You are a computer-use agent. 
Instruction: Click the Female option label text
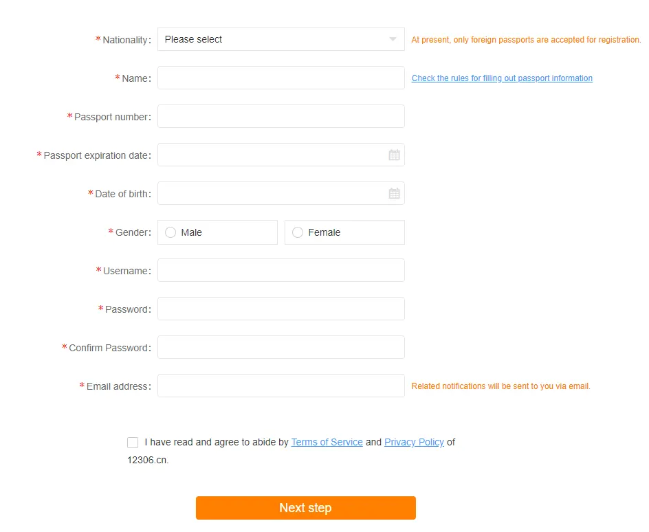click(x=324, y=232)
